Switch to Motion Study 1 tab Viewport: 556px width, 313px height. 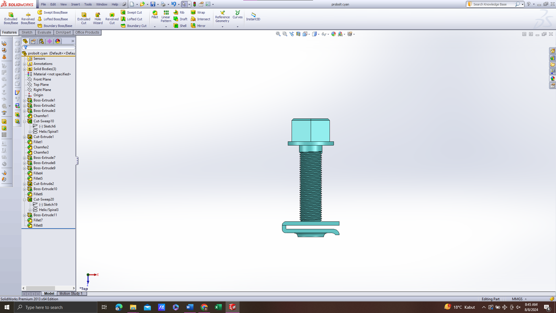(71, 294)
